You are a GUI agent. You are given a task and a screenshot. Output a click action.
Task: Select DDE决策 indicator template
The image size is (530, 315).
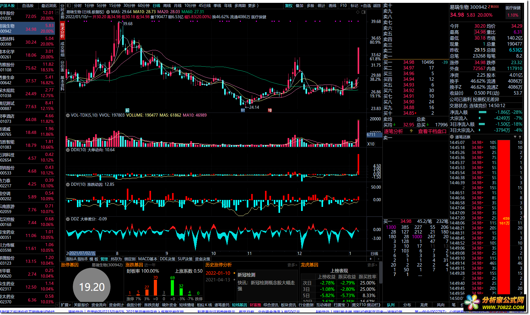coord(167,259)
